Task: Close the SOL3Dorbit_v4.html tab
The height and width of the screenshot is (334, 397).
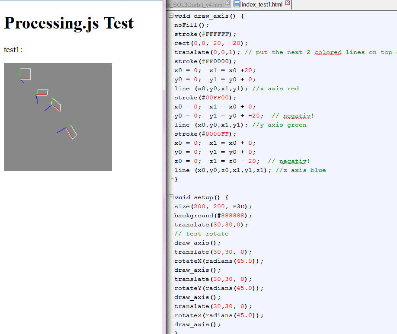Action: pyautogui.click(x=227, y=3)
